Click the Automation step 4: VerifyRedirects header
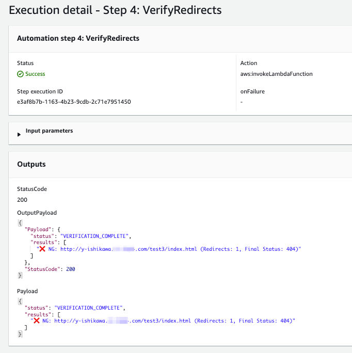 (78, 38)
